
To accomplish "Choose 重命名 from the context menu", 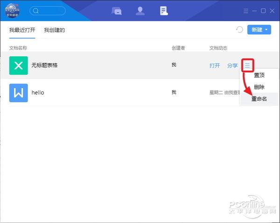I will [x=259, y=99].
